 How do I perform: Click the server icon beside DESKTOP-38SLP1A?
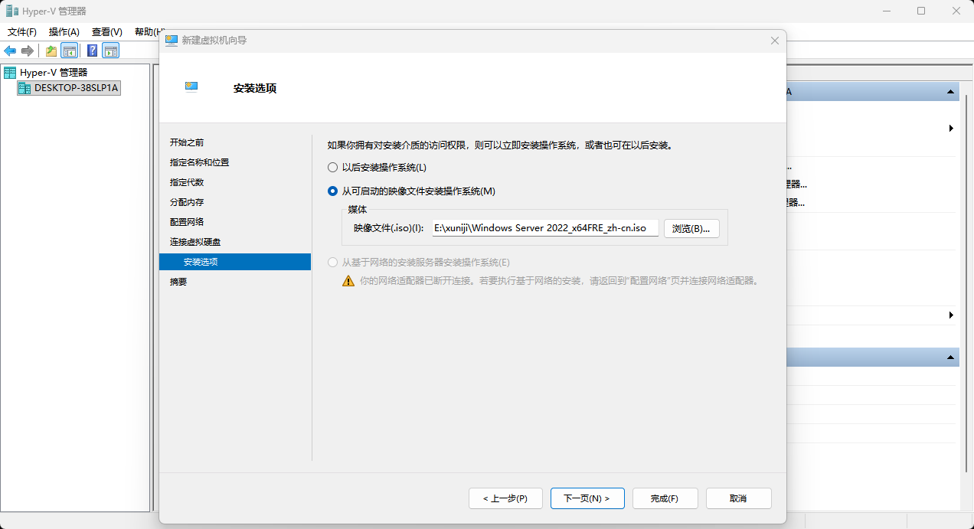point(25,88)
